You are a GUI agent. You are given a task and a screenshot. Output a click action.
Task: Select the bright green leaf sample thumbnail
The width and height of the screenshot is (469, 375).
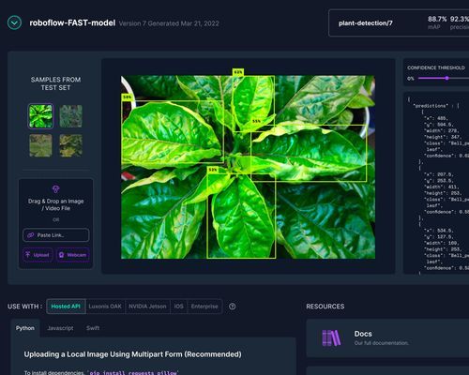tap(40, 116)
